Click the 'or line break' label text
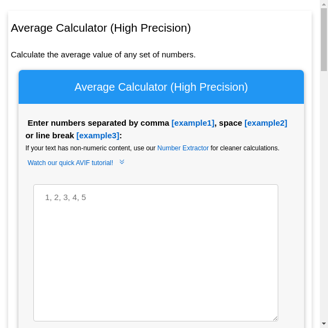328x328 pixels. click(x=50, y=136)
